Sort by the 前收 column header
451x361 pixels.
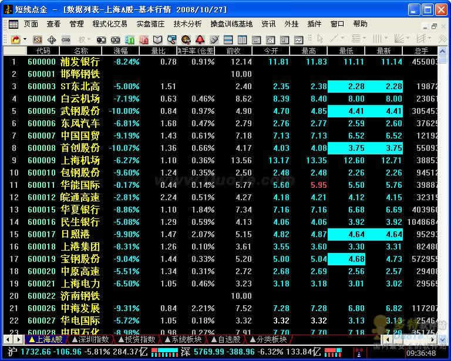[233, 51]
